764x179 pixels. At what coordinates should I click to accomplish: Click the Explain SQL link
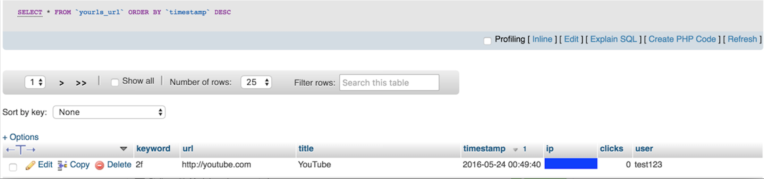pos(613,39)
